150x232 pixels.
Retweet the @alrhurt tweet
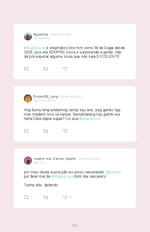[46, 197]
